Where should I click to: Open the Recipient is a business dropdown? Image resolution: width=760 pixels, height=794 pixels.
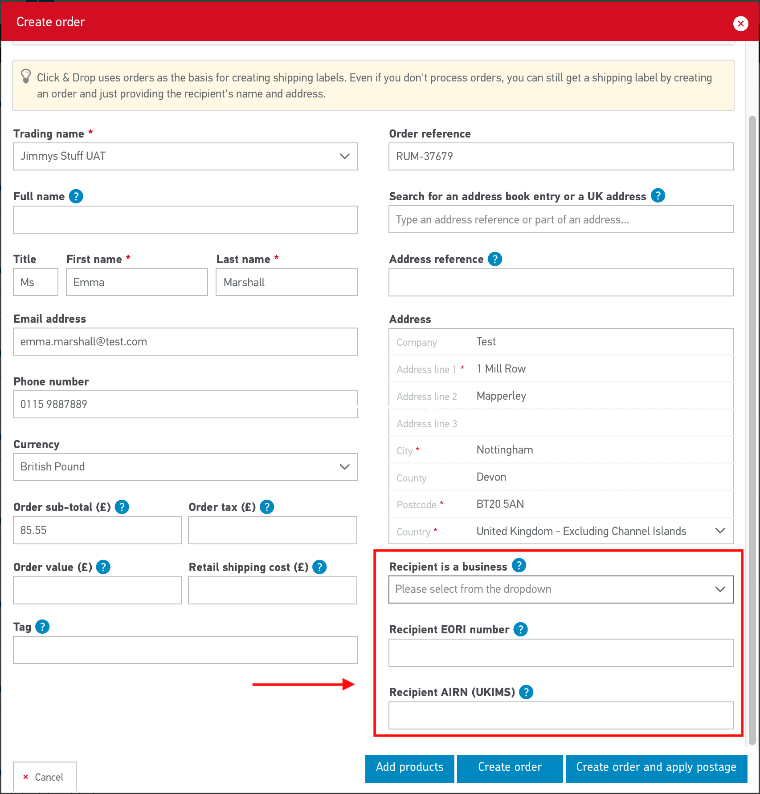coord(561,589)
